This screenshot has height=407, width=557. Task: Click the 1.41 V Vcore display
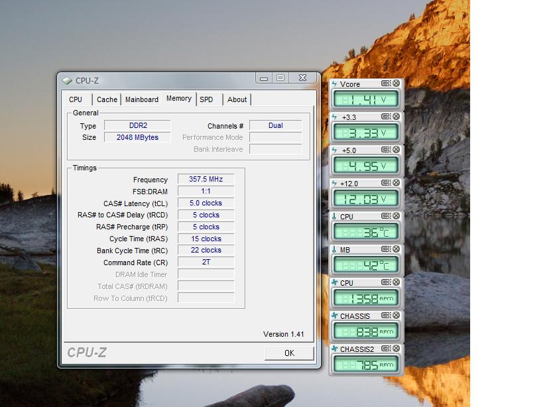point(365,99)
